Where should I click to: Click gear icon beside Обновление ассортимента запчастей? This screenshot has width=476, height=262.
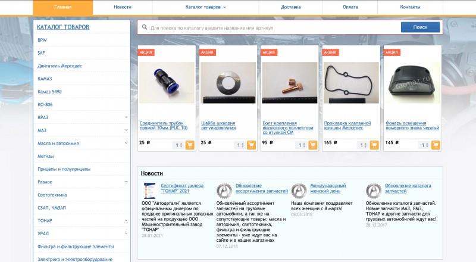(x=224, y=191)
